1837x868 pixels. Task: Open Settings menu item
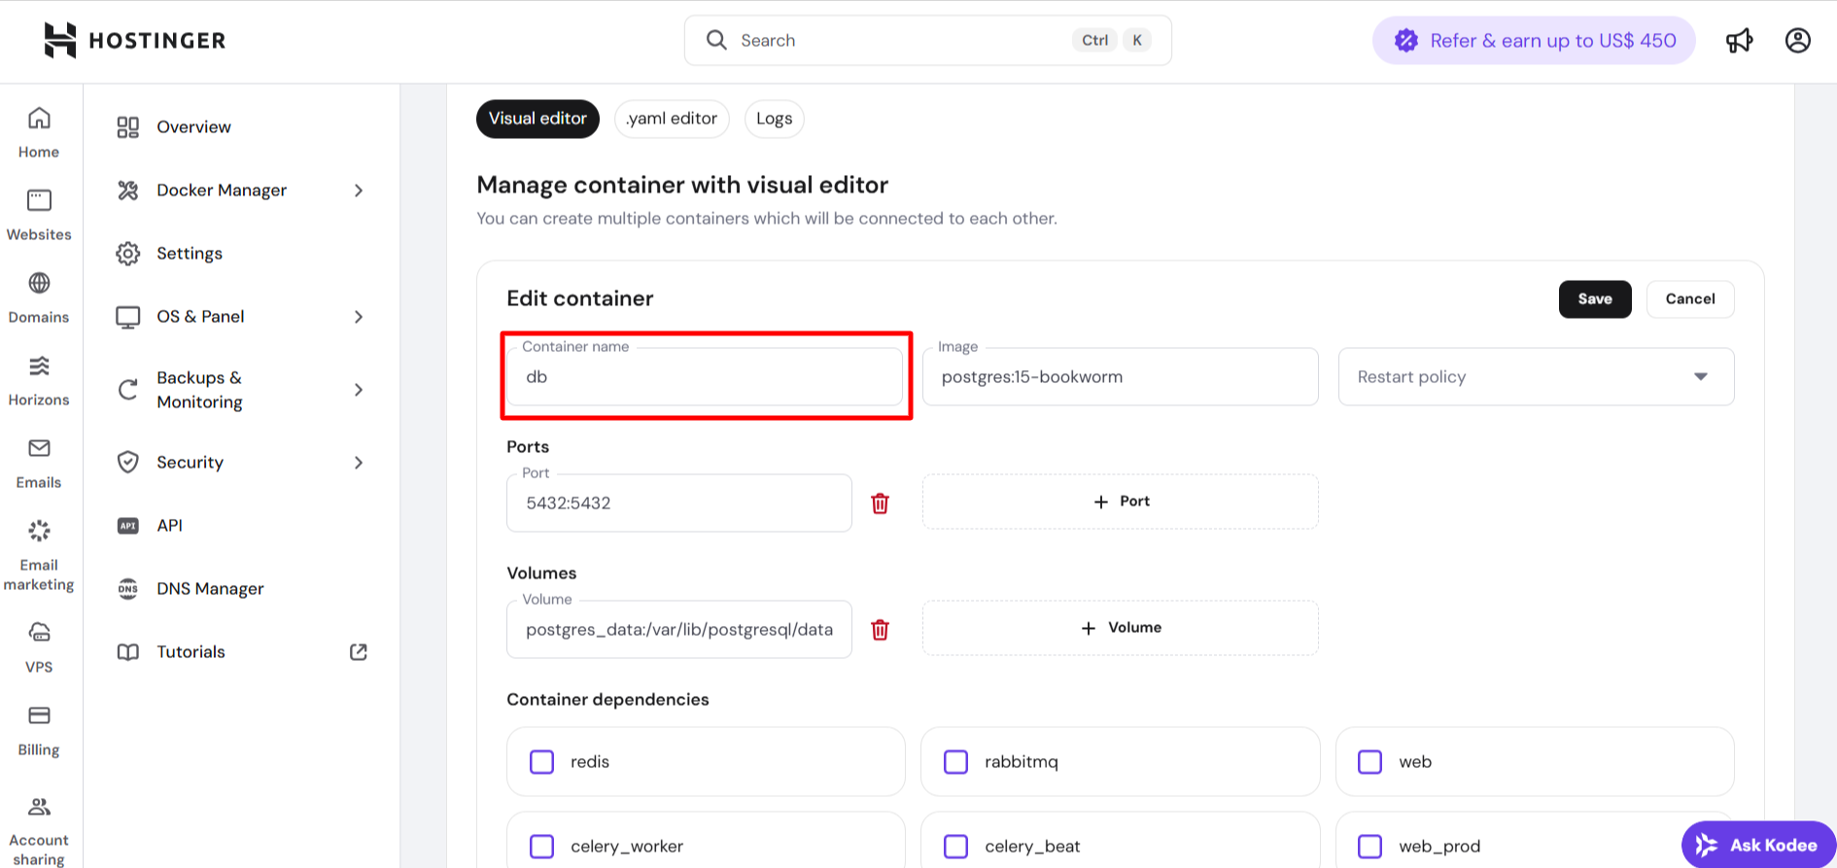pos(190,253)
